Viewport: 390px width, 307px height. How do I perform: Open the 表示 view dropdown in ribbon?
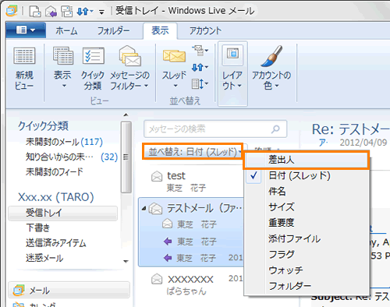point(63,68)
